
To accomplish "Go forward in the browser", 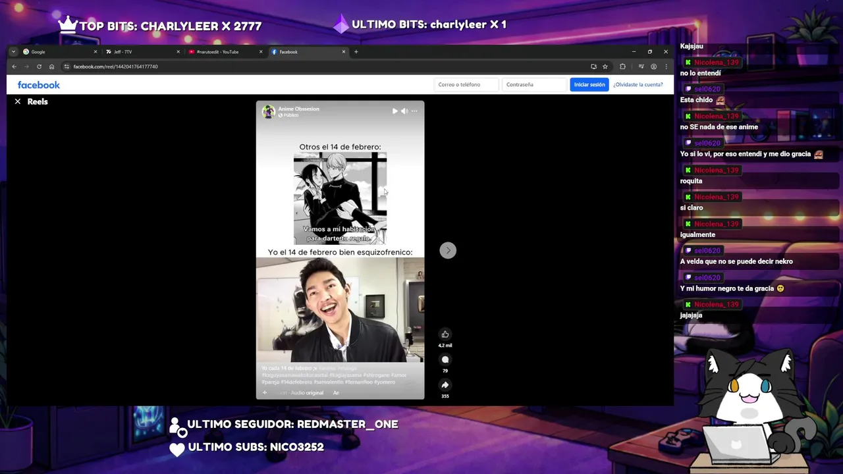I will [26, 66].
